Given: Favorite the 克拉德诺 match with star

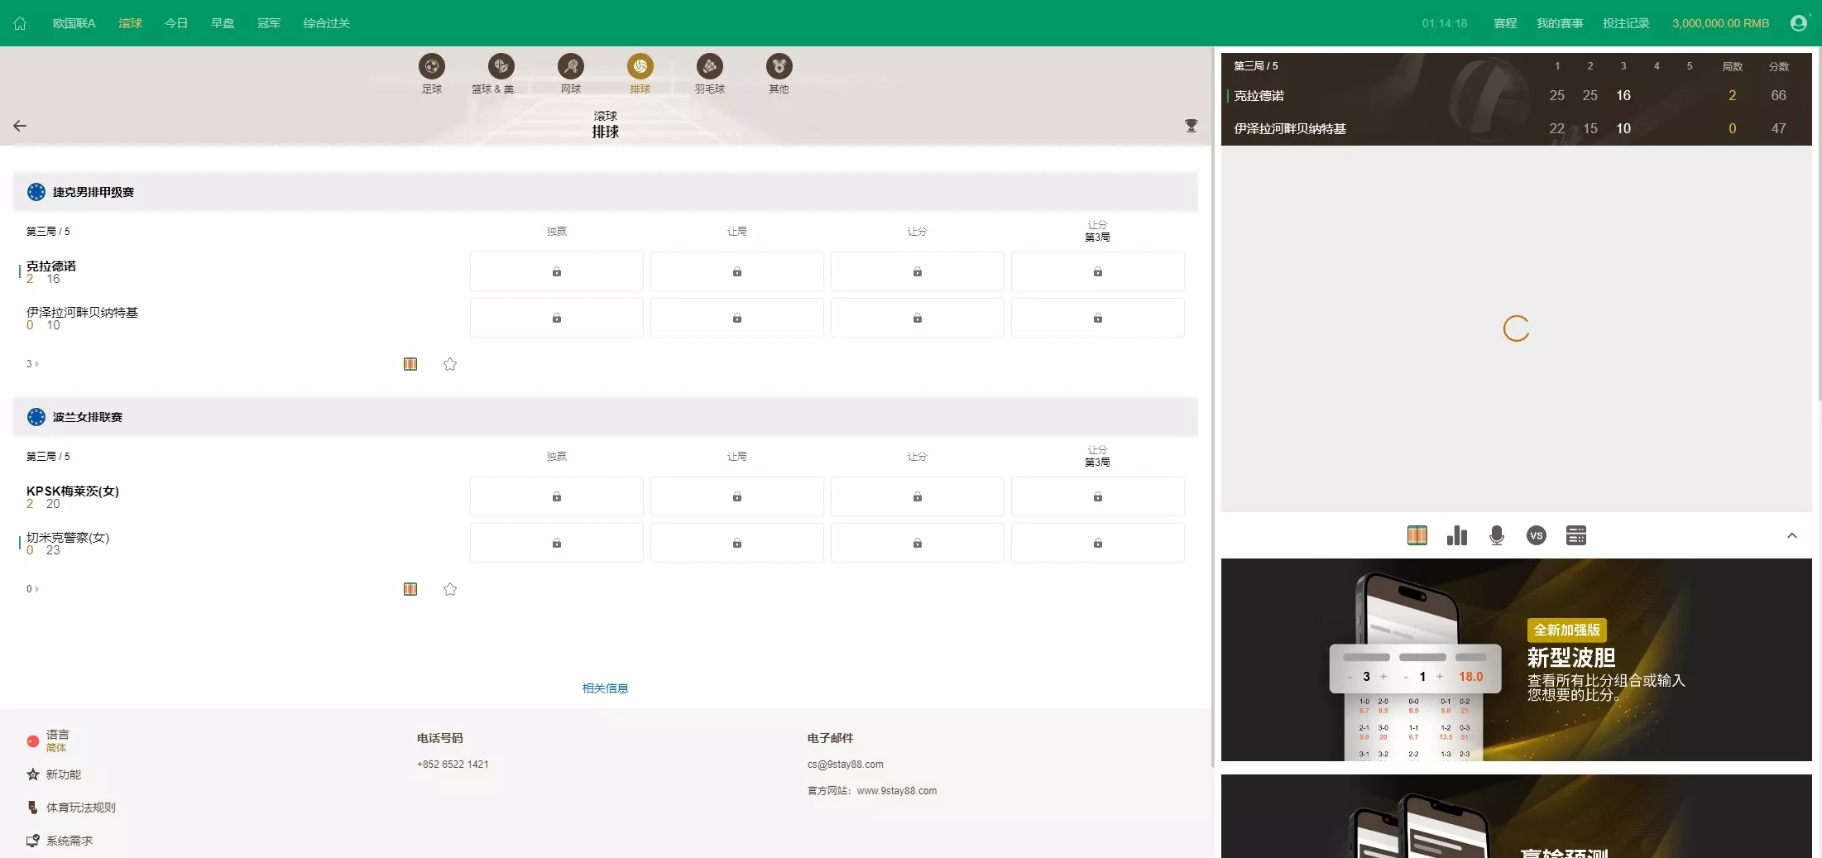Looking at the screenshot, I should click(450, 364).
